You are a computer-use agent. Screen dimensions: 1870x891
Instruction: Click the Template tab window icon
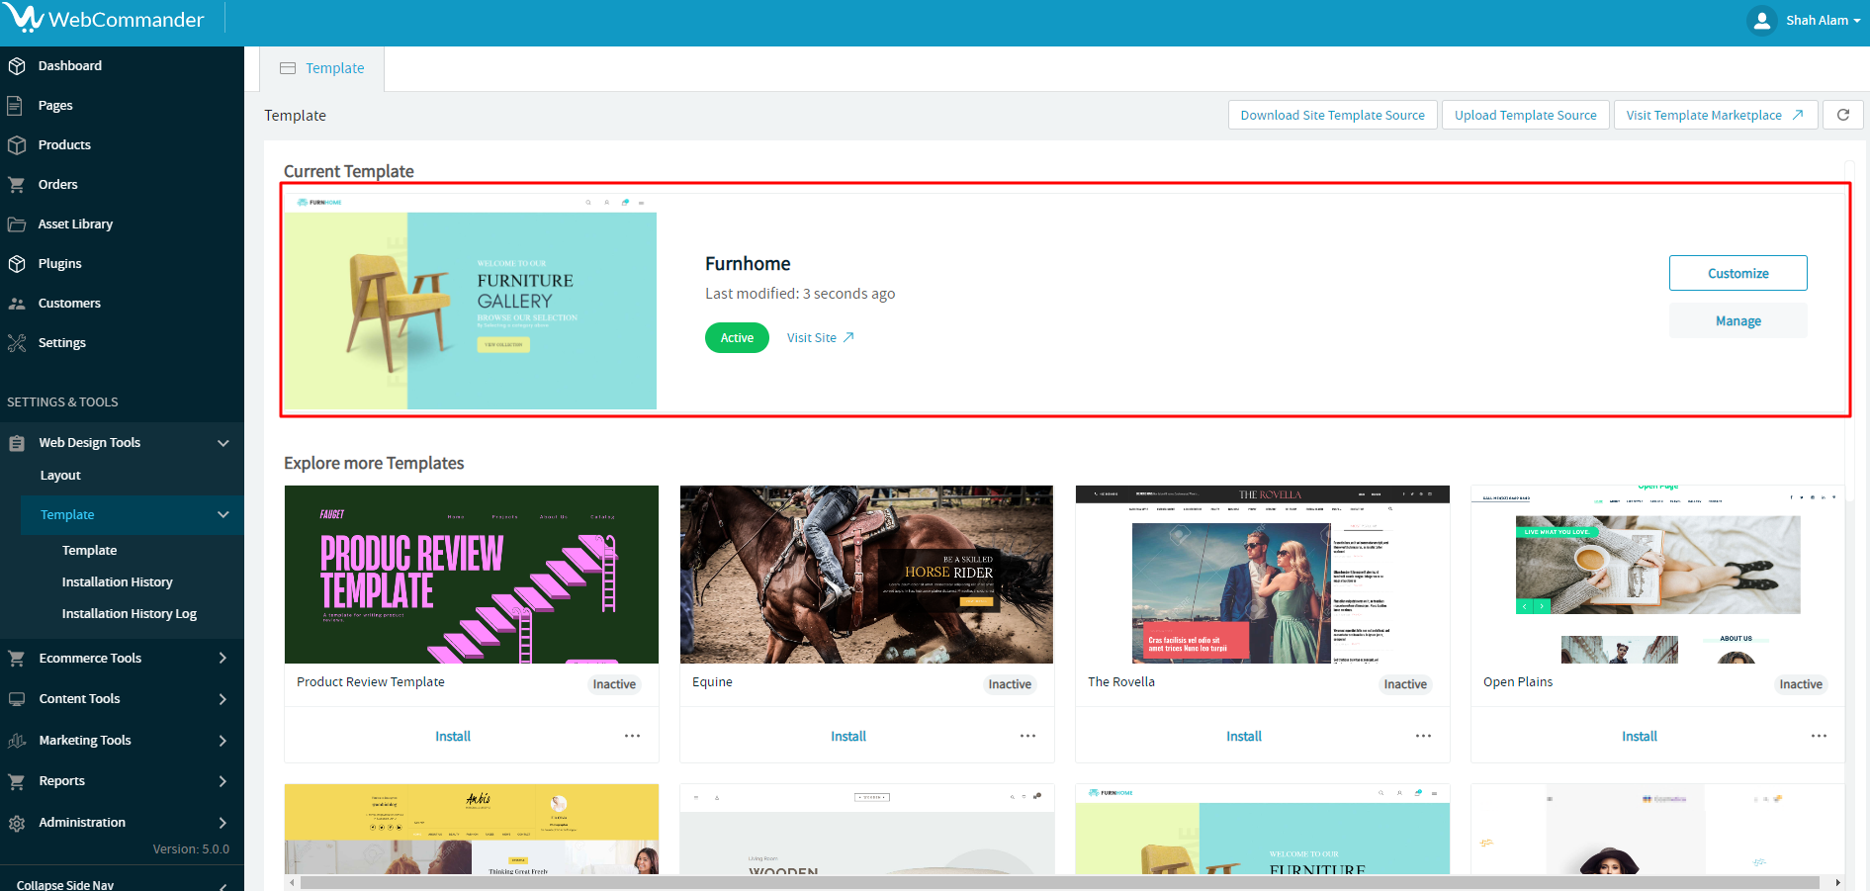[288, 68]
